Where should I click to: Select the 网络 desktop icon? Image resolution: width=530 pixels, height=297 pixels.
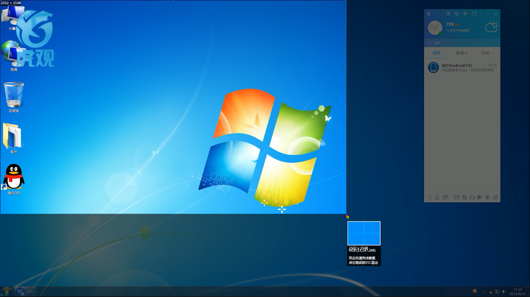click(13, 56)
